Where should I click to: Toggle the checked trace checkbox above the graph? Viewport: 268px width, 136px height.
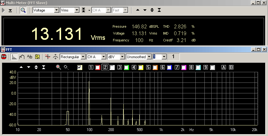click(80, 67)
